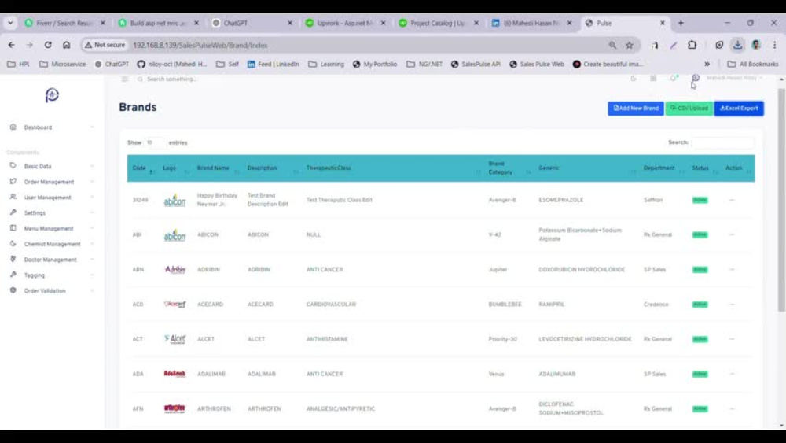Open the Chrome three-dot menu
This screenshot has width=786, height=443.
pos(774,45)
